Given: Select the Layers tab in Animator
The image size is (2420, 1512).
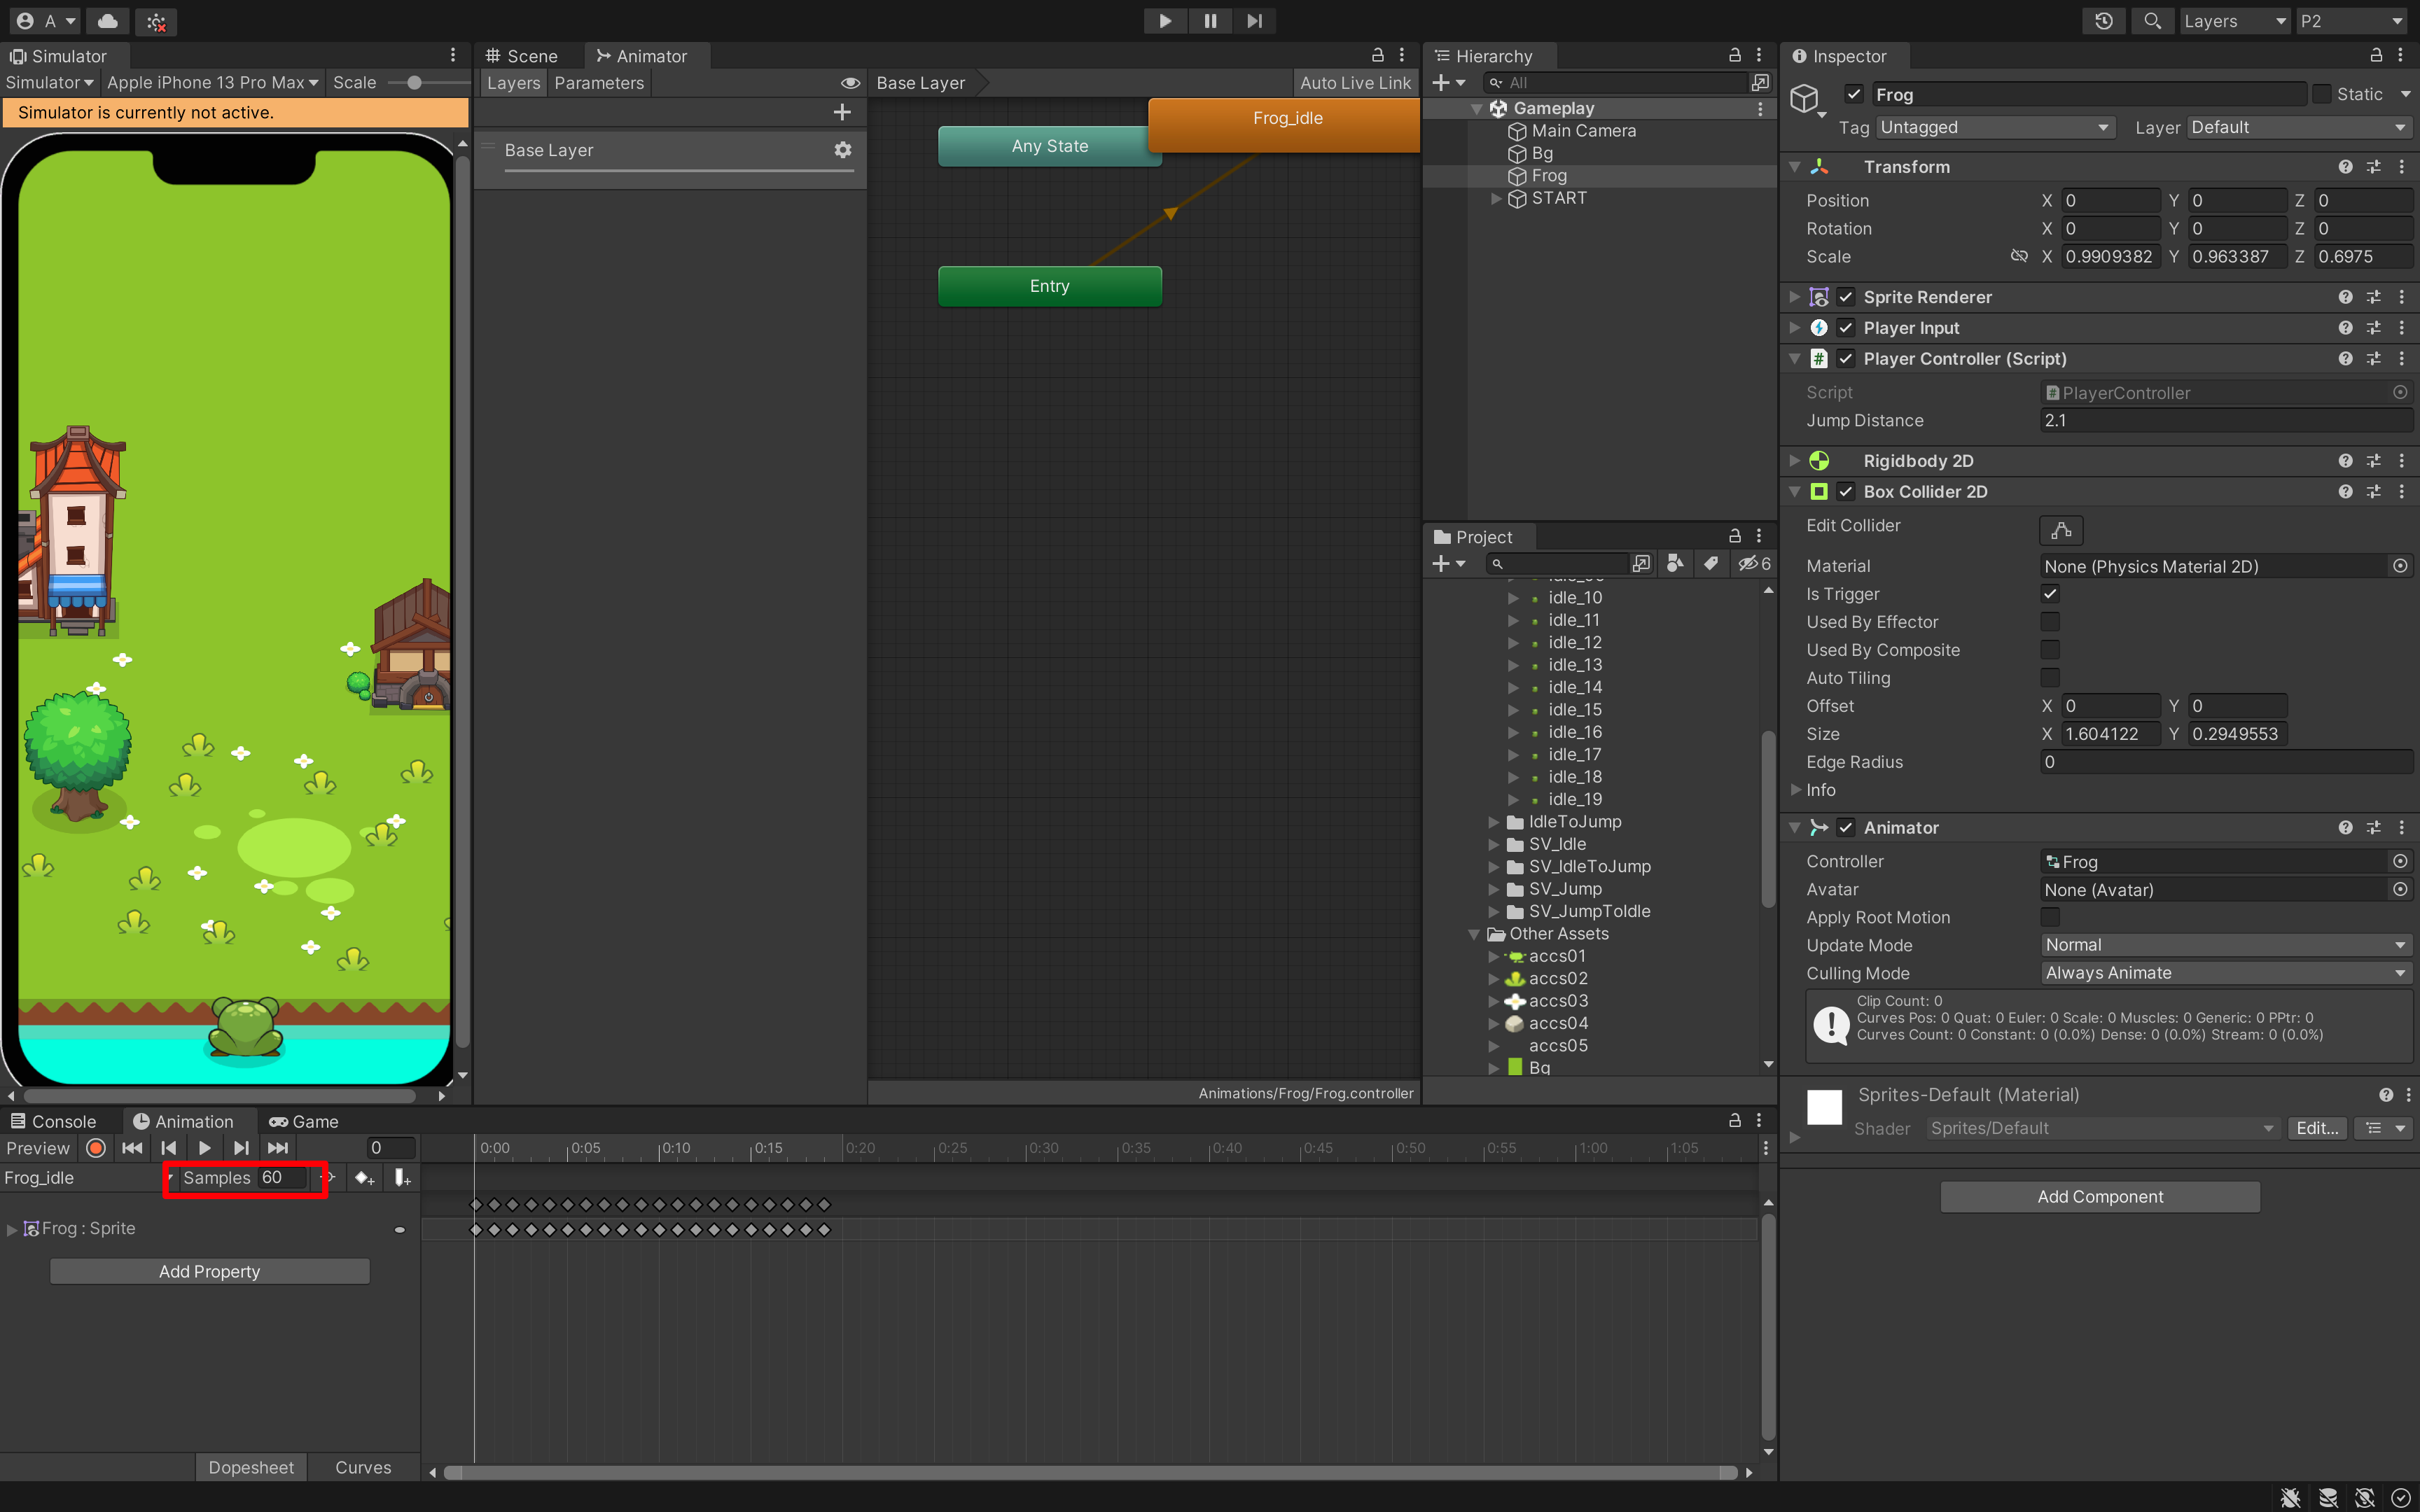Looking at the screenshot, I should pos(513,83).
